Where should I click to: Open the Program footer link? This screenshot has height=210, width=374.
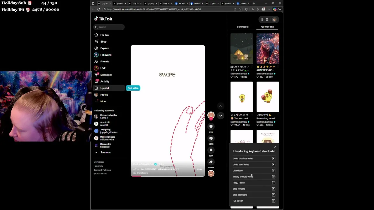pyautogui.click(x=98, y=166)
